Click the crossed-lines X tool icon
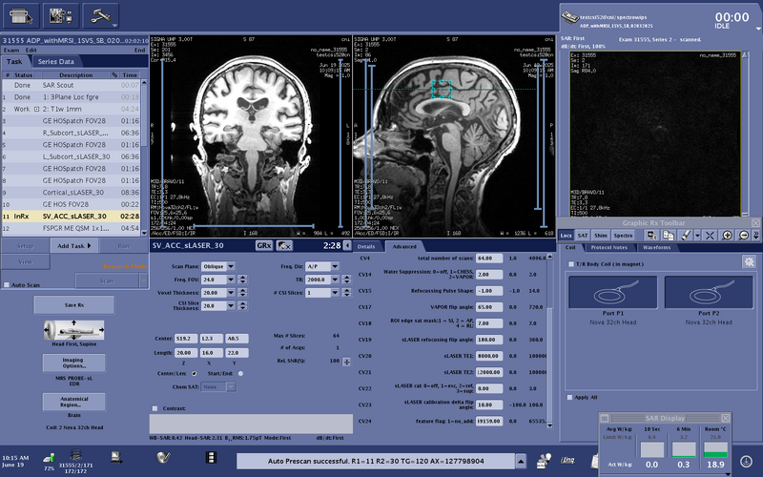The image size is (763, 477). [x=710, y=236]
